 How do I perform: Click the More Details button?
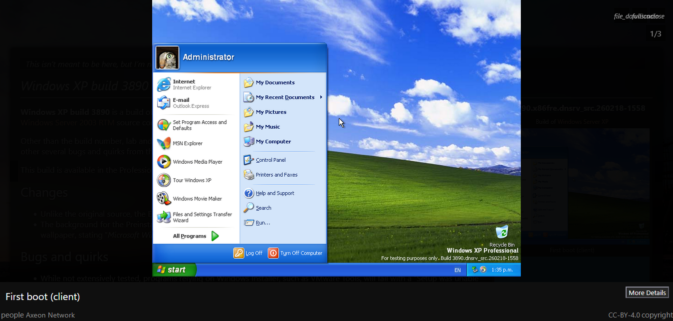pyautogui.click(x=647, y=293)
